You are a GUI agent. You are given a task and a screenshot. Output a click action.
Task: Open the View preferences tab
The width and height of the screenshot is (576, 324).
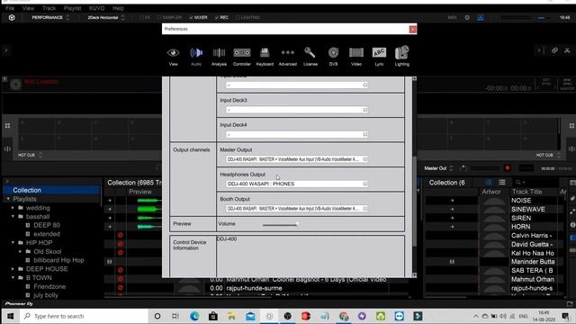coord(173,56)
